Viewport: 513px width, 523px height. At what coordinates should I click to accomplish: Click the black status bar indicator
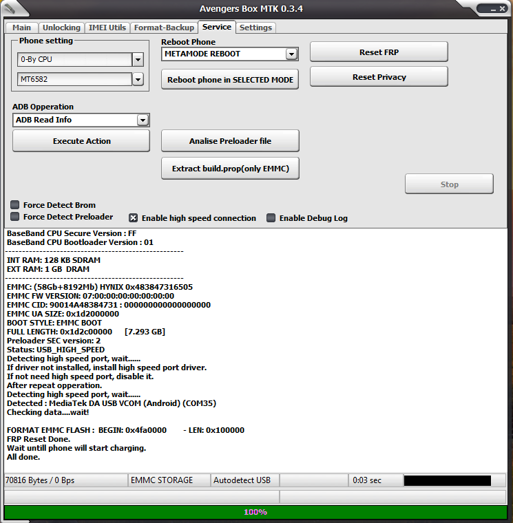click(448, 480)
